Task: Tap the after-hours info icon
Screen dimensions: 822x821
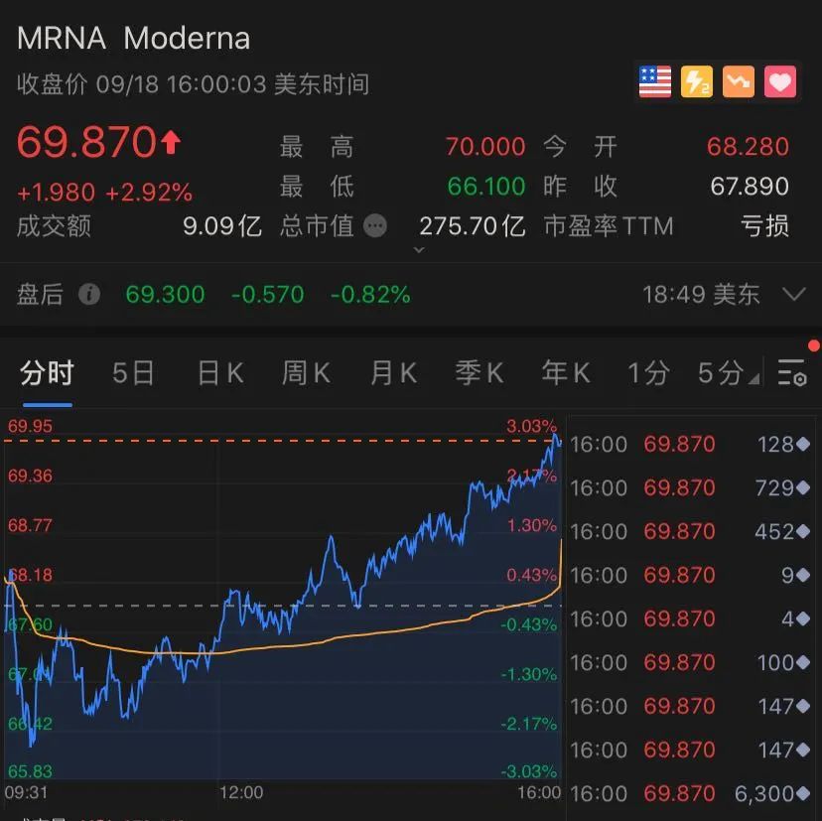Action: [89, 294]
